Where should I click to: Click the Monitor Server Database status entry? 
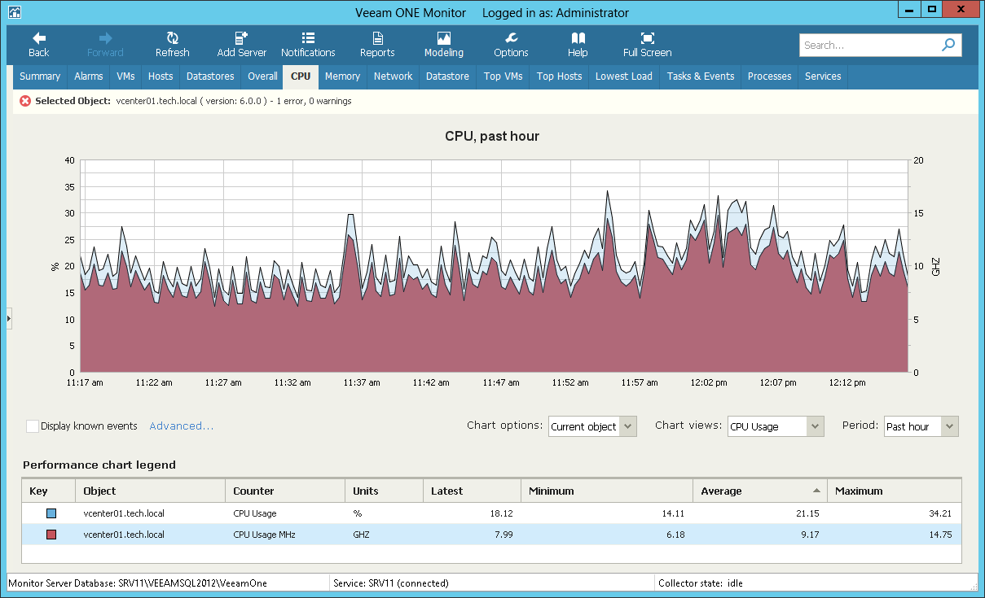138,583
